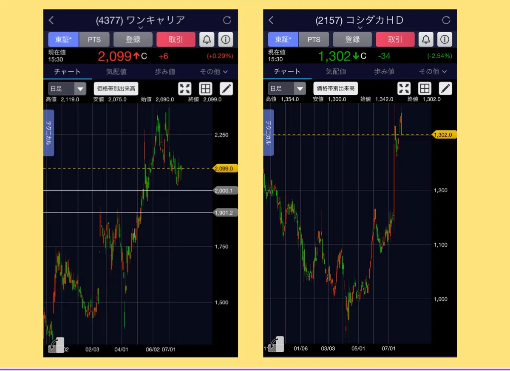Tap 登録 button for コシダカHD

coord(352,39)
